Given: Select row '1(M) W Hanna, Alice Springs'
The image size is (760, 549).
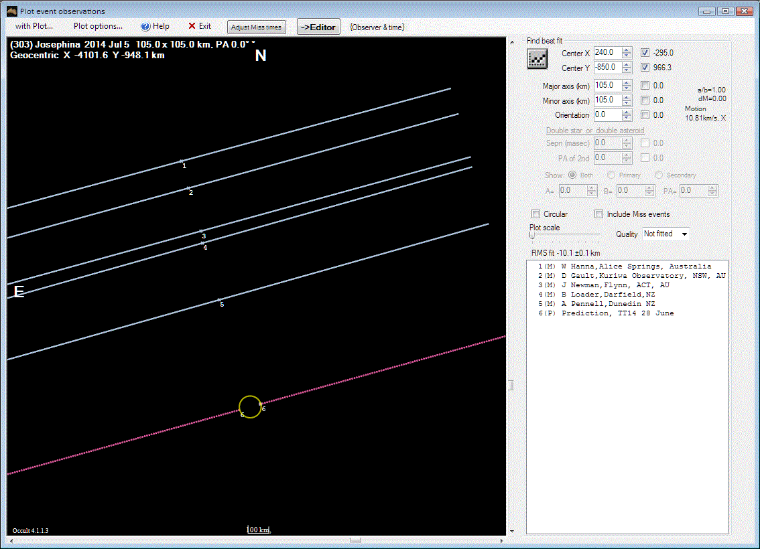Looking at the screenshot, I should [625, 266].
